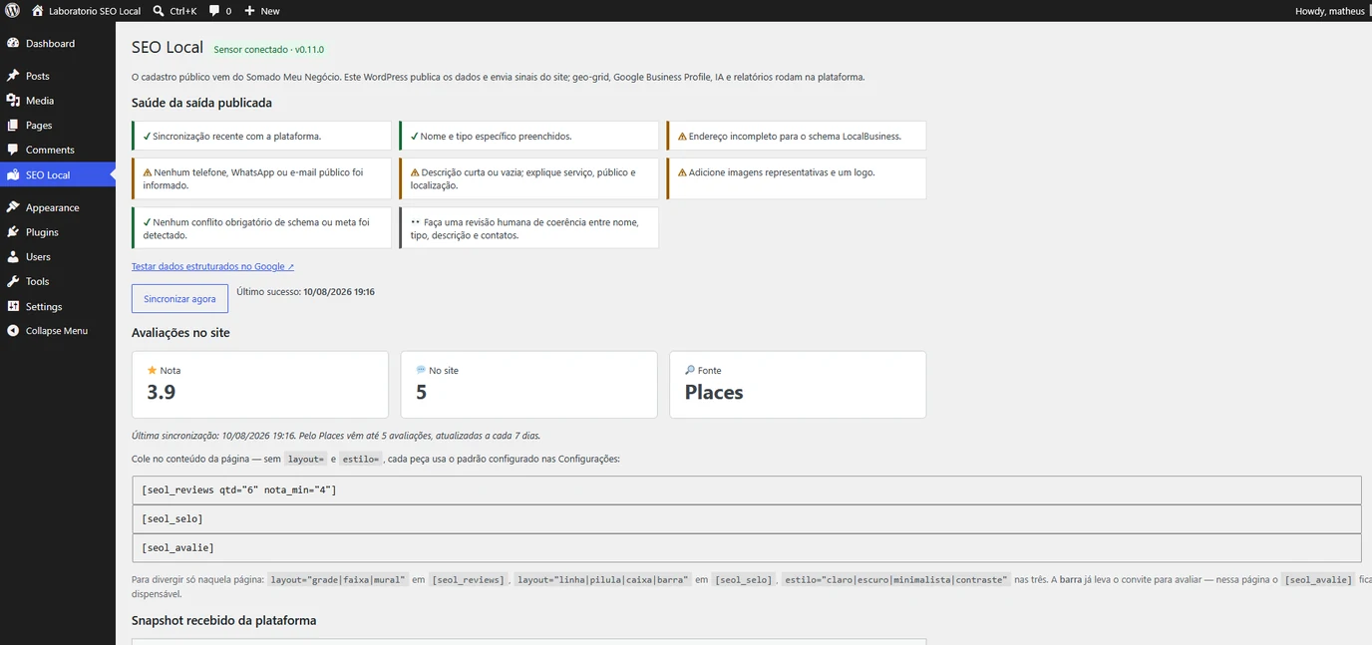The image size is (1372, 645).
Task: Click the Sincronização recente com a plataforma card
Action: (261, 136)
